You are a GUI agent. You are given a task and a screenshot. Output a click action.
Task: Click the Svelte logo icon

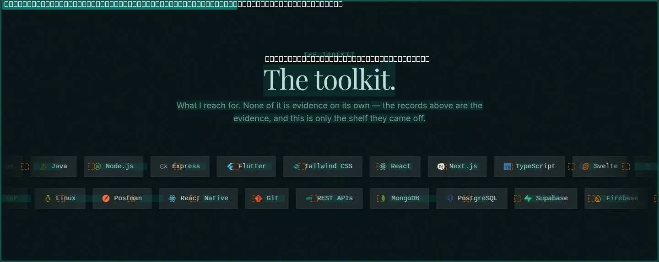pos(586,166)
